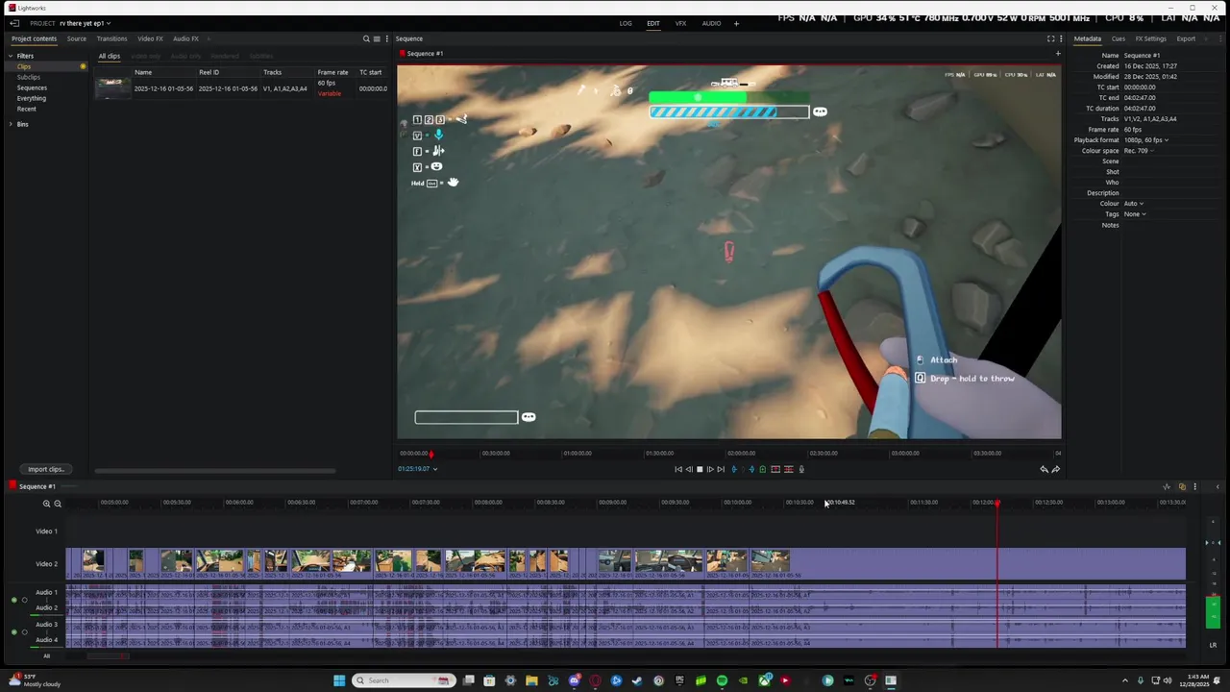Select the Everything filter
The height and width of the screenshot is (692, 1230).
tap(32, 98)
